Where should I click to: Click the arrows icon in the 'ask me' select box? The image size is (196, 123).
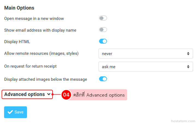point(188,67)
